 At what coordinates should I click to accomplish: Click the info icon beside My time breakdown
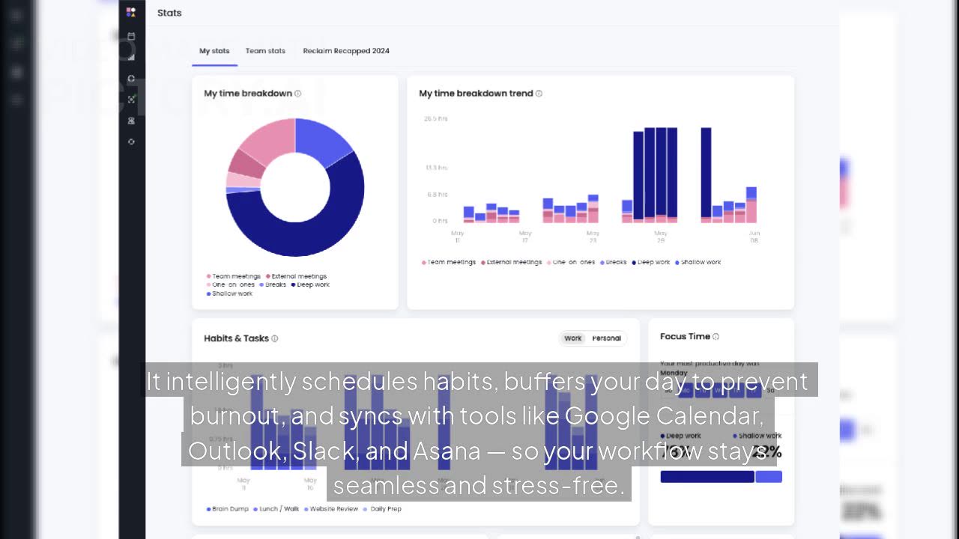[x=297, y=94]
